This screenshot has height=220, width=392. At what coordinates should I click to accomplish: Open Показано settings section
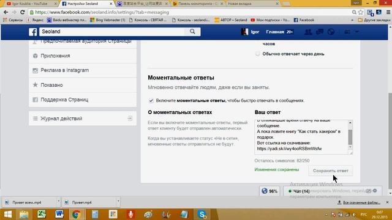tap(83, 85)
